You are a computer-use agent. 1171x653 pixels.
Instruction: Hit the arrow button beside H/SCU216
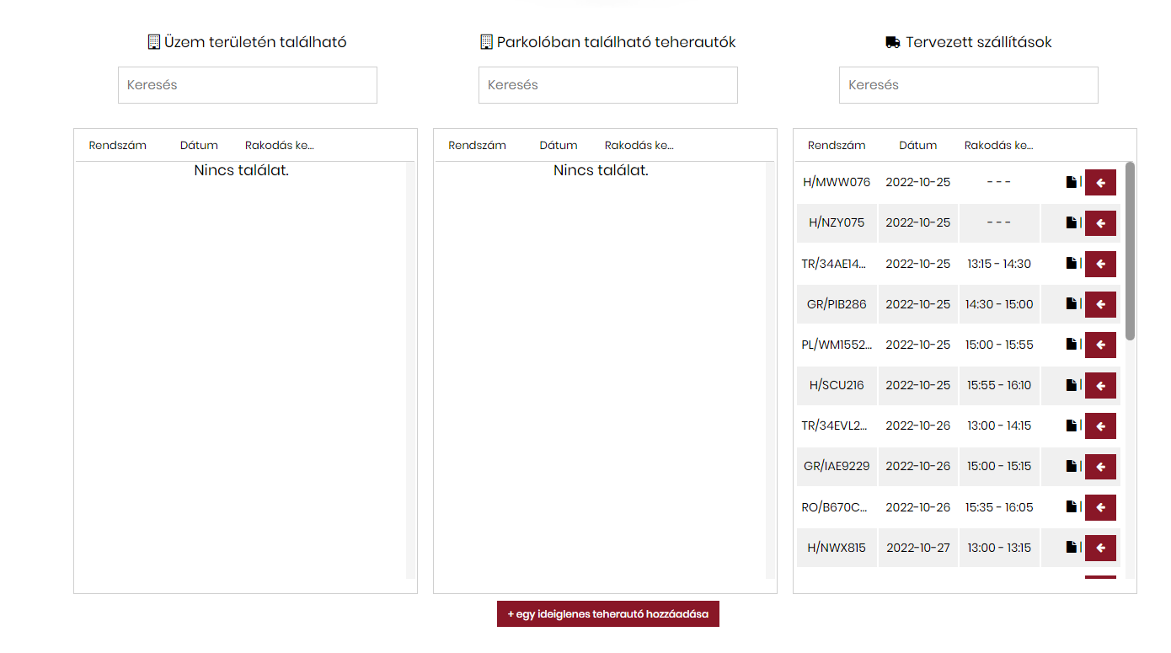(1100, 385)
